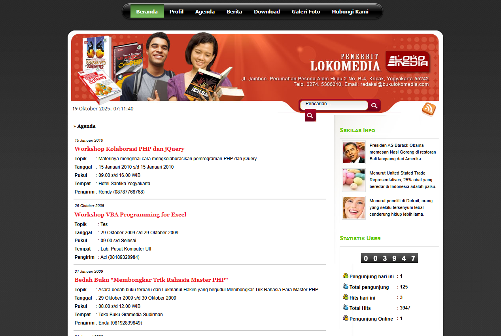Click the Pengunjung Online user icon

(346, 318)
